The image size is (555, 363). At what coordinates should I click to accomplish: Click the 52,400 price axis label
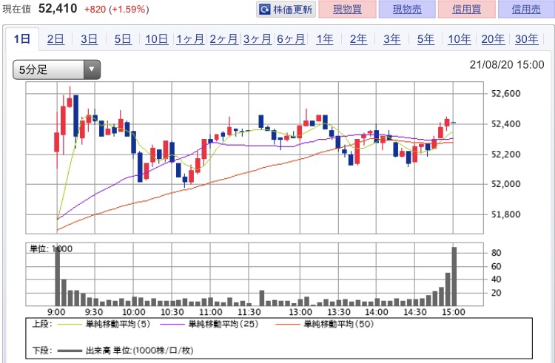pos(506,124)
